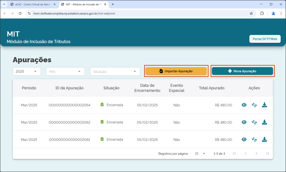
Task: Expand the Mês filter dropdown
Action: click(65, 71)
